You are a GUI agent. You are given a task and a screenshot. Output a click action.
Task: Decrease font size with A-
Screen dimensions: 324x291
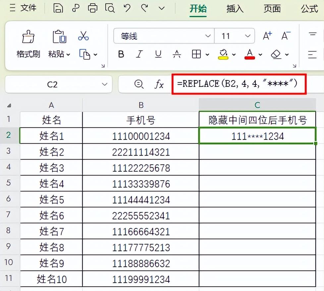(286, 36)
